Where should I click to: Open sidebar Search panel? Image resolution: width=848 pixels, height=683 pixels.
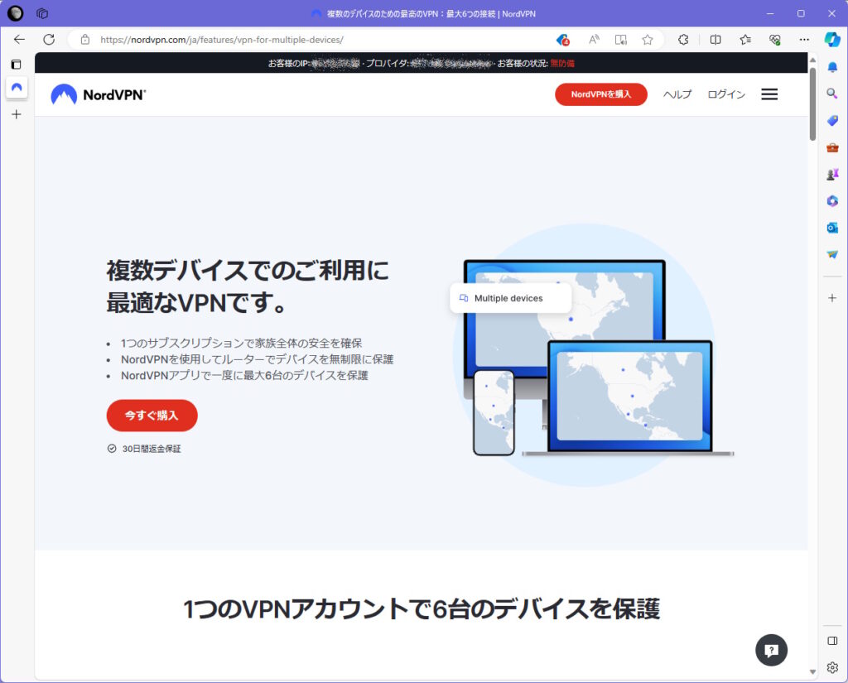pos(832,94)
